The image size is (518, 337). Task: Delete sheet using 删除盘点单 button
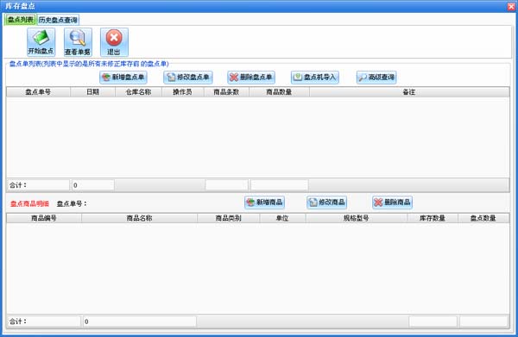click(x=251, y=78)
